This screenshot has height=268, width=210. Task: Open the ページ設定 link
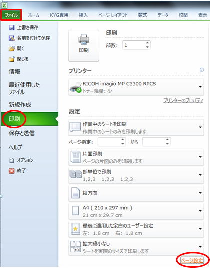(x=192, y=260)
